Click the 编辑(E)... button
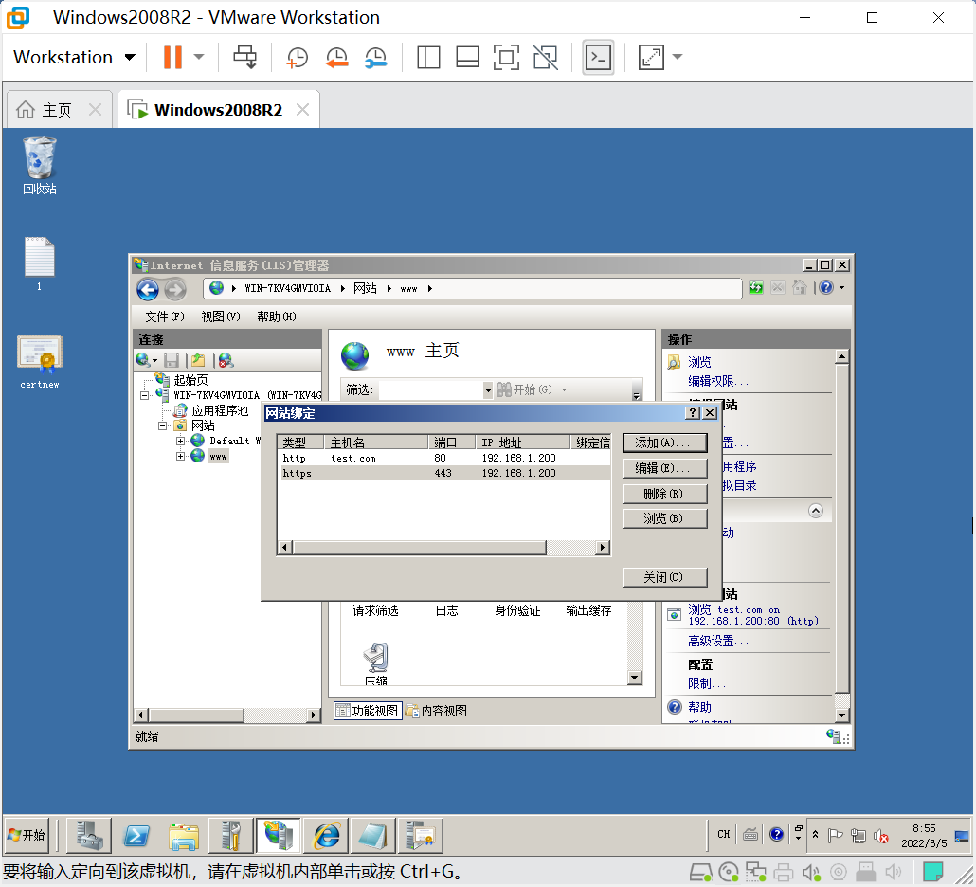The height and width of the screenshot is (887, 976). point(665,468)
